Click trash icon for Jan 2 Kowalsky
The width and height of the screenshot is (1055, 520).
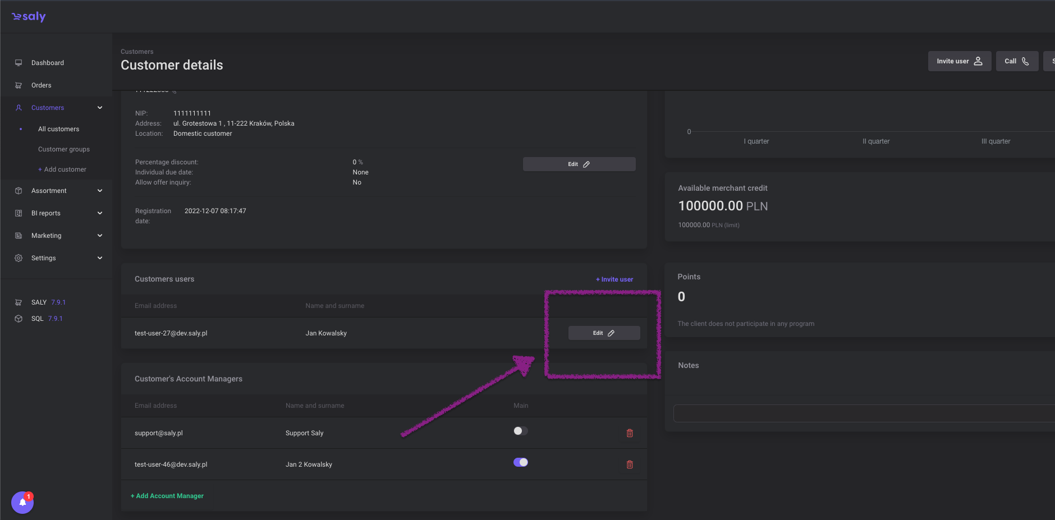point(630,464)
